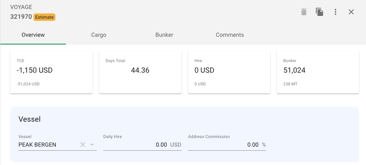Click the Vessel name field PEAK BERGEN
The height and width of the screenshot is (165, 366).
(x=45, y=145)
